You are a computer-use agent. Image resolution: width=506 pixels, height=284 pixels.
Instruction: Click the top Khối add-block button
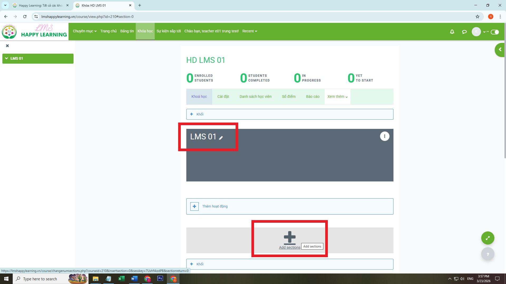coord(200,114)
